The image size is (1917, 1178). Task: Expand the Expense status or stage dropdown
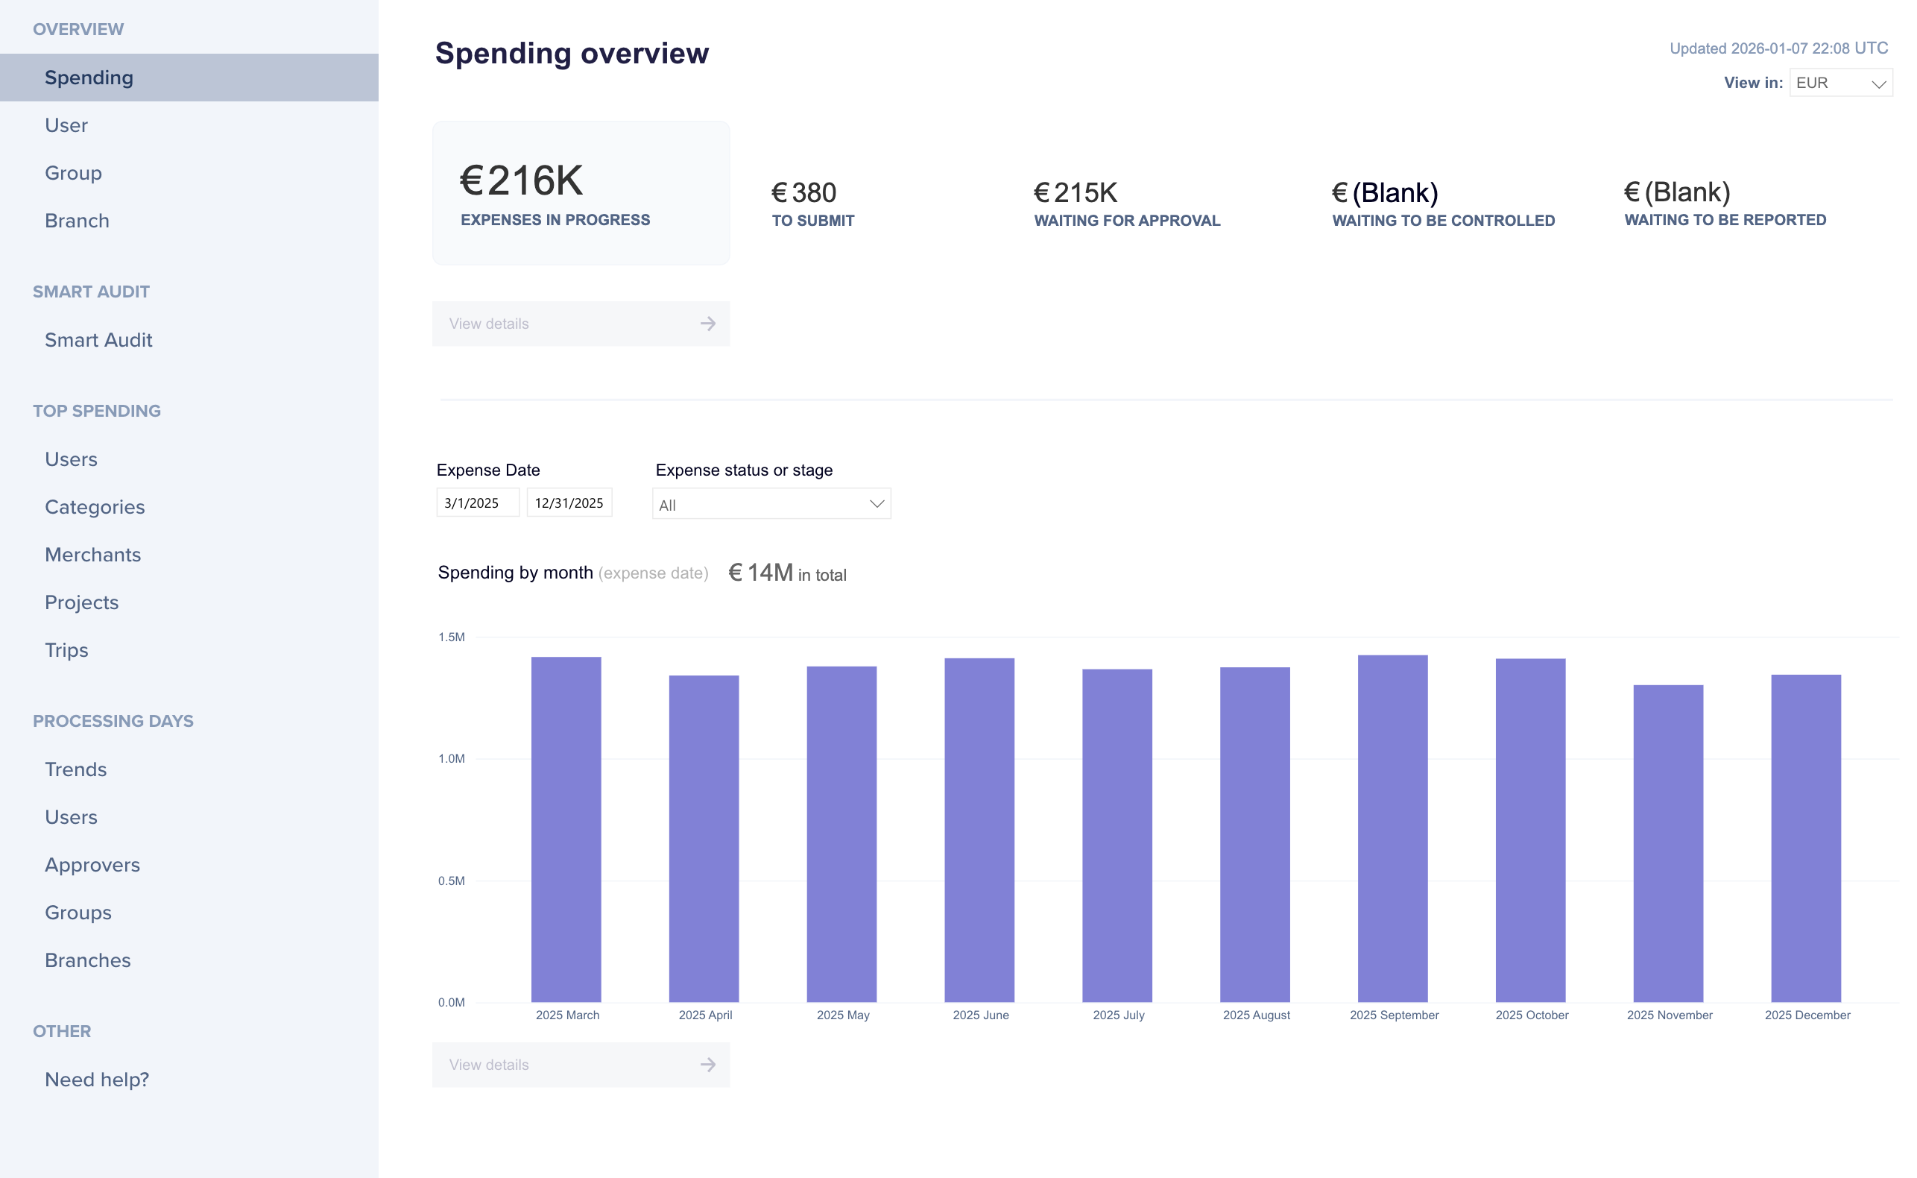(771, 504)
